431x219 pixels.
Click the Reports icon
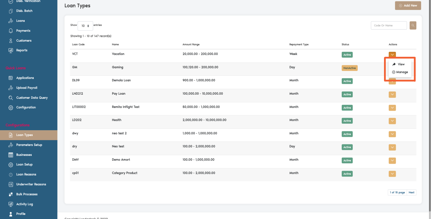click(x=11, y=50)
